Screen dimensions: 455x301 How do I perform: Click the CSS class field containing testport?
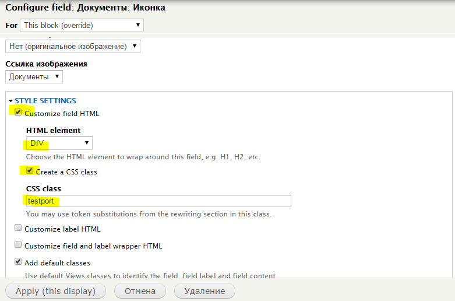[158, 201]
